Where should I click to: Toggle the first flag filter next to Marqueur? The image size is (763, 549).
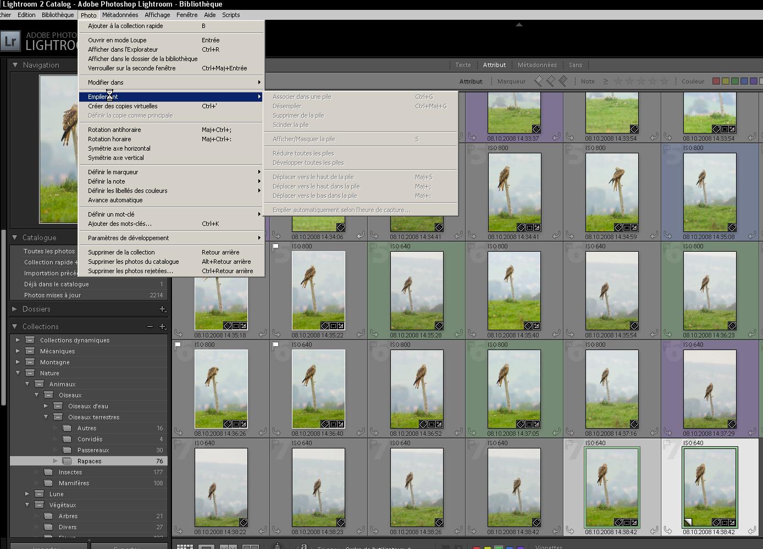[538, 81]
